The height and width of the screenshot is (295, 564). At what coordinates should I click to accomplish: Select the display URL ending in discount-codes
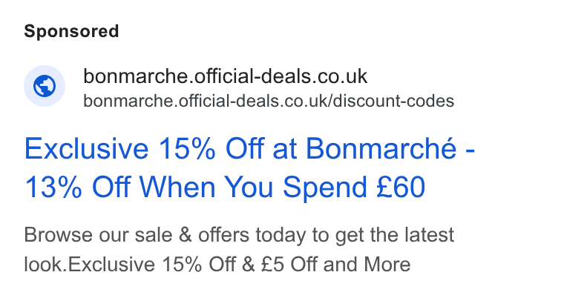tap(269, 101)
